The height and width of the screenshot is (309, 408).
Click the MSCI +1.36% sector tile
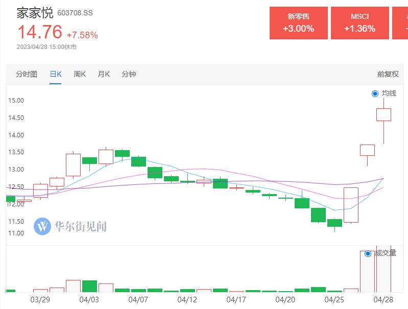tap(360, 23)
